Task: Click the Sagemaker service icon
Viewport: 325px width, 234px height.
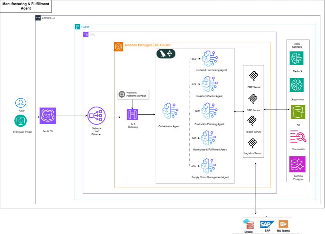Action: pos(297,85)
